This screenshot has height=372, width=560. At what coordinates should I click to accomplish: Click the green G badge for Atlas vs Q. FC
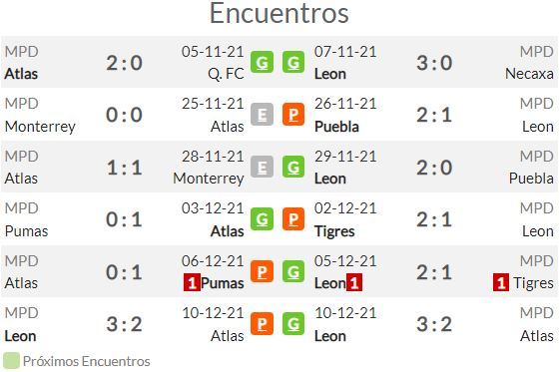coord(262,63)
